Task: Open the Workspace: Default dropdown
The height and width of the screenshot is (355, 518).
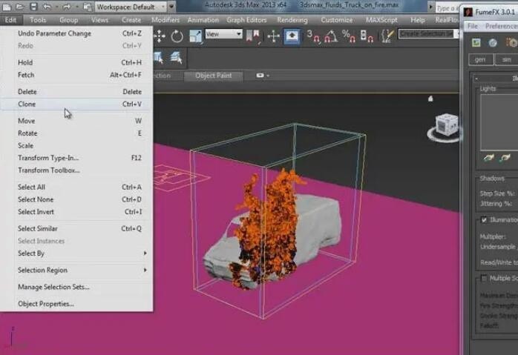Action: point(129,7)
